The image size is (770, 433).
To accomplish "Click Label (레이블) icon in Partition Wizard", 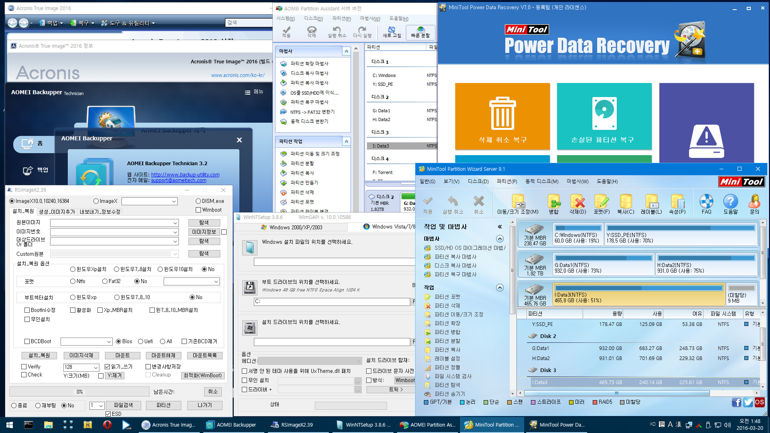I will pyautogui.click(x=651, y=204).
